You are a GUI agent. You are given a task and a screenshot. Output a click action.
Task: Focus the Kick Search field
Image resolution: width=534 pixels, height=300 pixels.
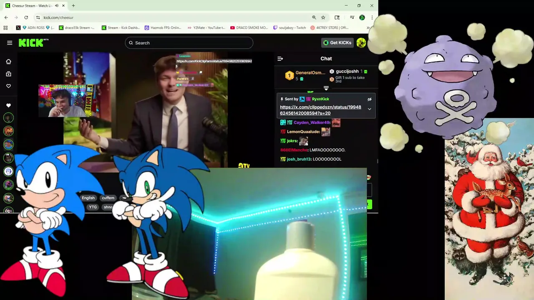click(x=189, y=43)
